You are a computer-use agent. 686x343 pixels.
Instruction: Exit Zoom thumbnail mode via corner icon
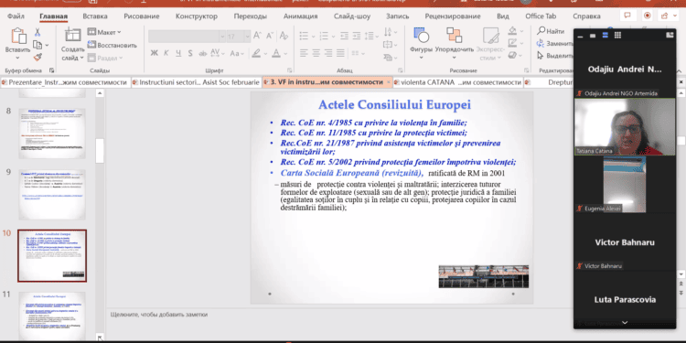(670, 36)
